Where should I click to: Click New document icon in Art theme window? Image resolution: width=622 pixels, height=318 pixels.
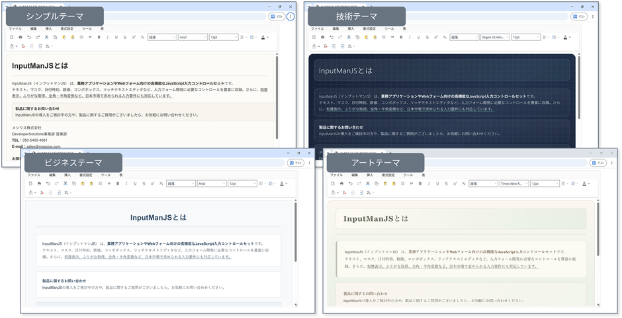click(332, 183)
